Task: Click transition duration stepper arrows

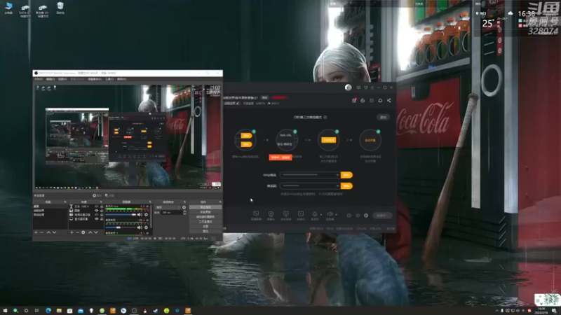Action: (x=184, y=213)
